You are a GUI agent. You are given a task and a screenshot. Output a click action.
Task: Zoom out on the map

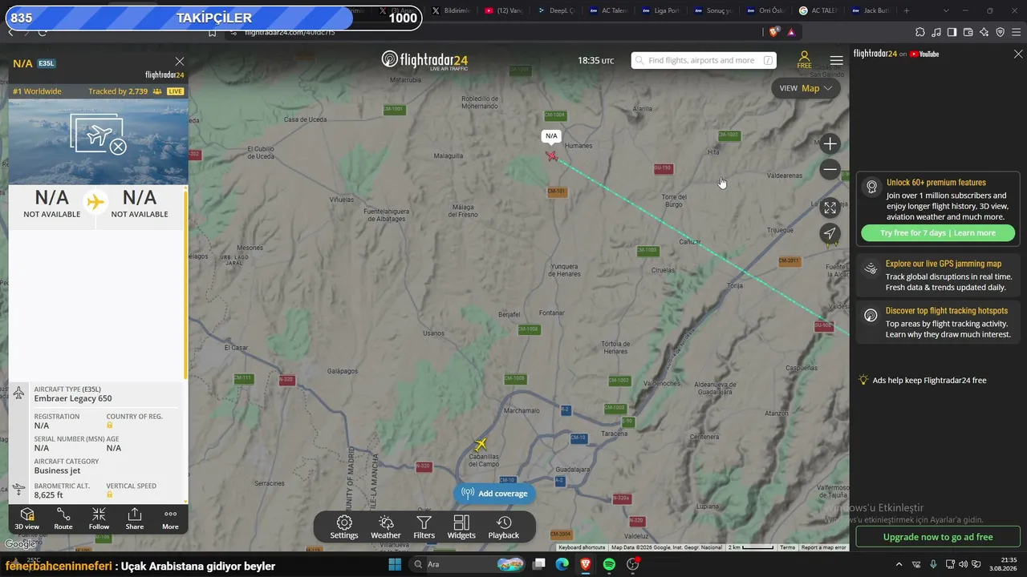830,170
